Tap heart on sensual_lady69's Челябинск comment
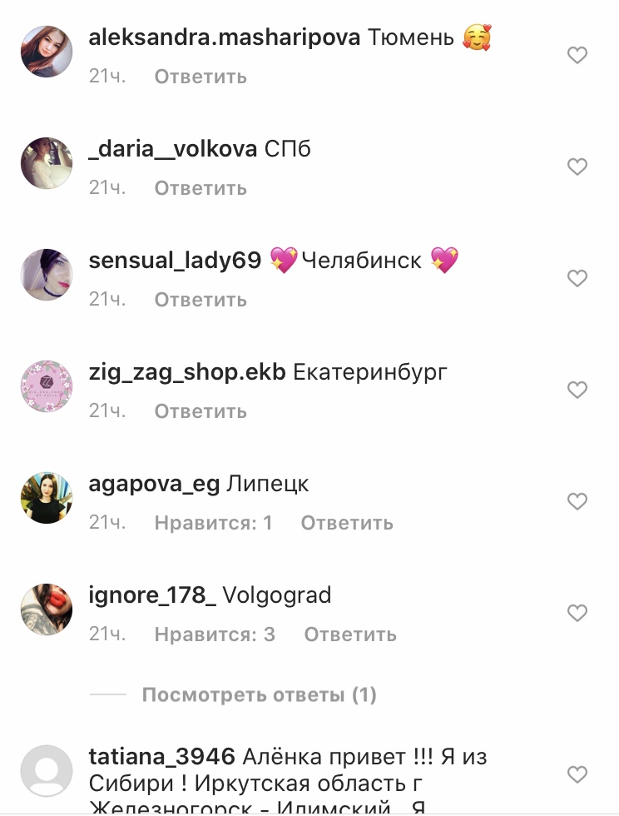The height and width of the screenshot is (816, 619). pos(577,278)
